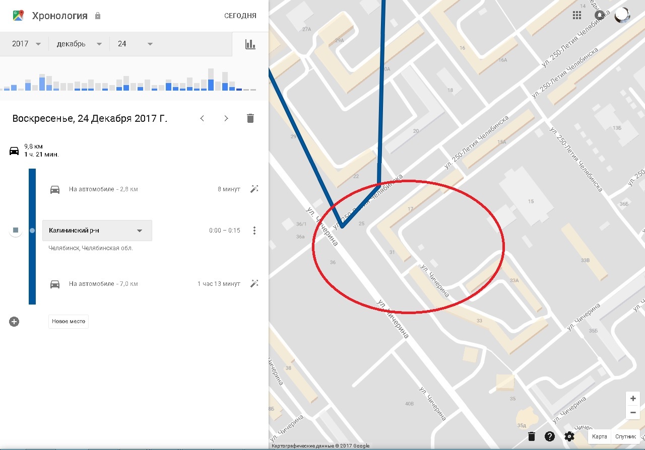
Task: Open the three-dot menu for Калининский р-н
Action: tap(254, 231)
